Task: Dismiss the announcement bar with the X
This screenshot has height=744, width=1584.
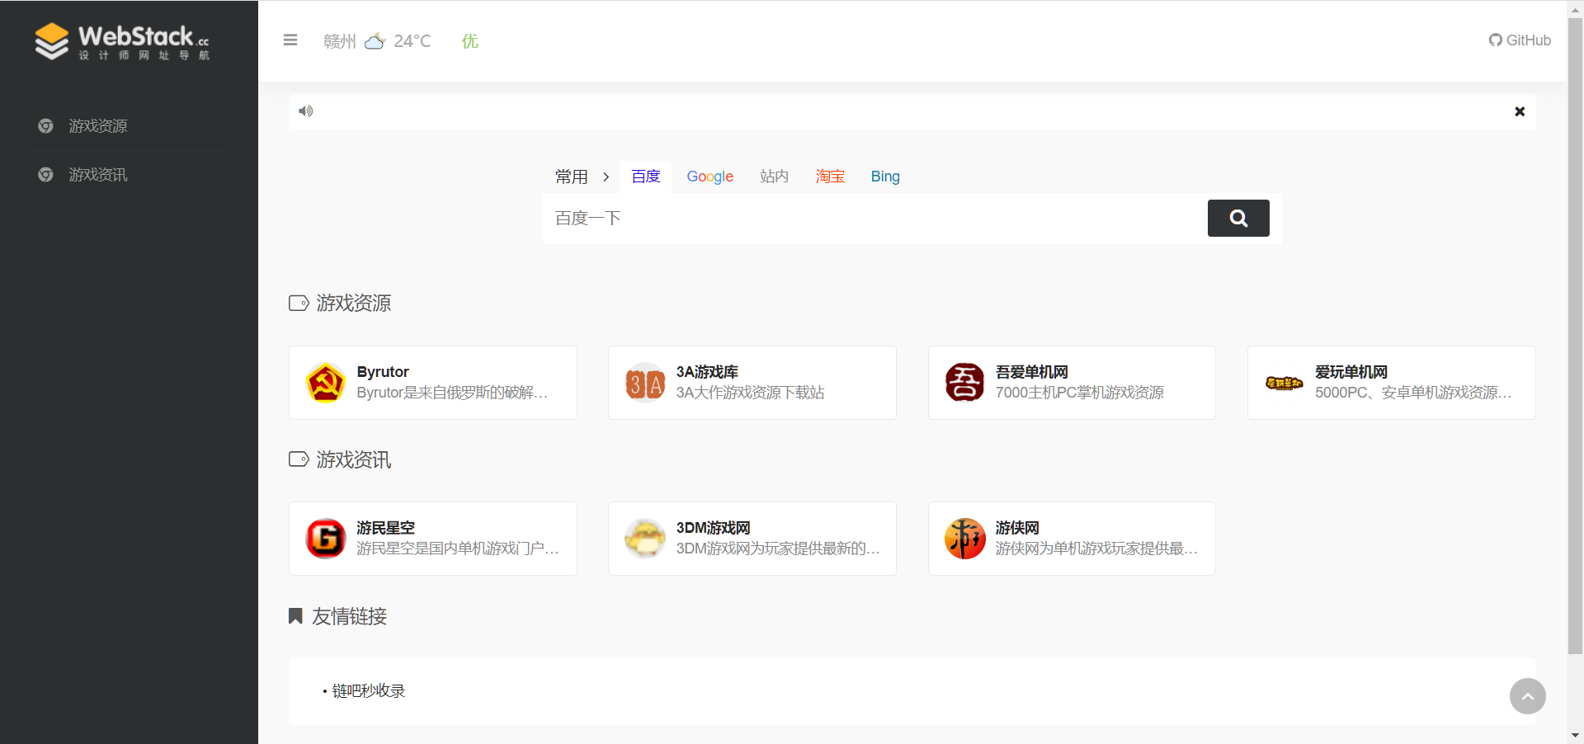Action: (x=1520, y=111)
